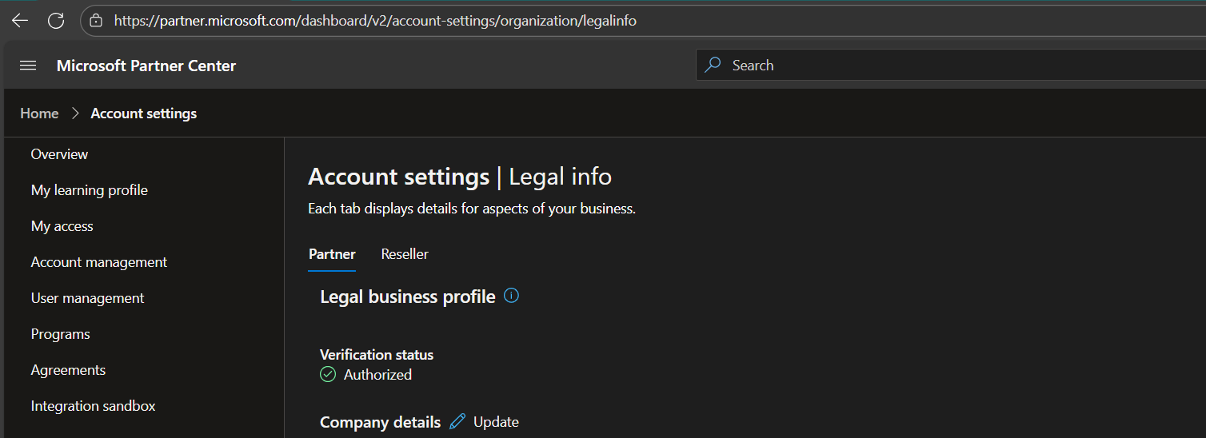Click the green Authorized checkmark icon

pyautogui.click(x=328, y=374)
